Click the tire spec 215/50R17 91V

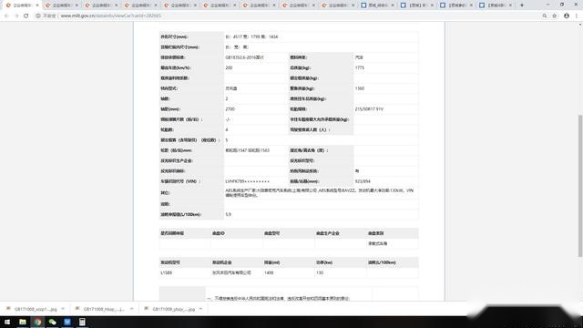(369, 109)
